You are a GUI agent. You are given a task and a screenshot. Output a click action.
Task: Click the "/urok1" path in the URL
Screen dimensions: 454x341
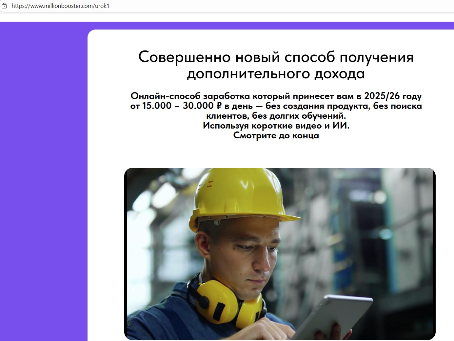tap(102, 6)
